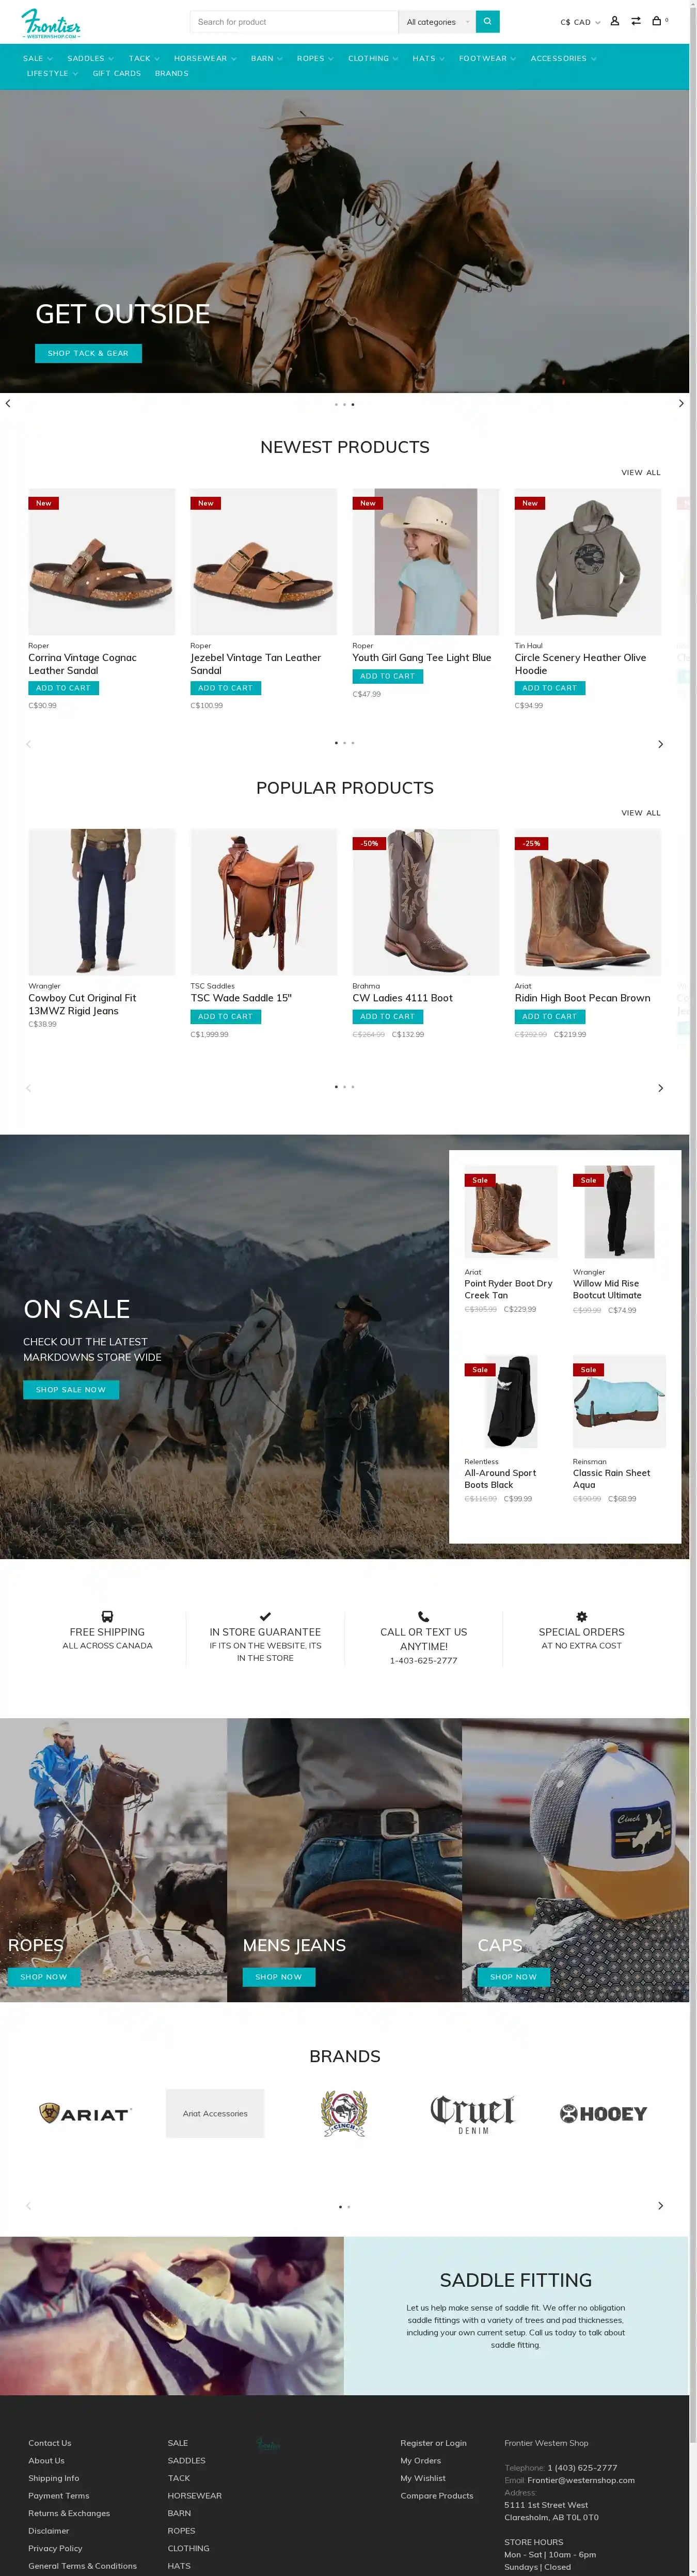
Task: Go to previous hero banner slide arrow
Action: 8,404
